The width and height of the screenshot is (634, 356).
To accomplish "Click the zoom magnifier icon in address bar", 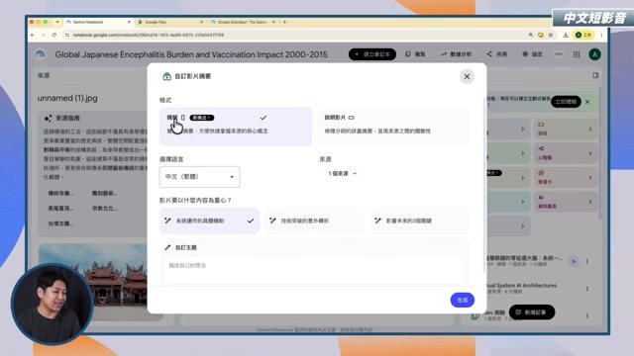I will (531, 36).
